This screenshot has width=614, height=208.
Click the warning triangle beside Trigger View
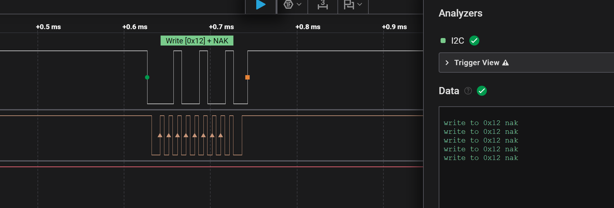[505, 63]
